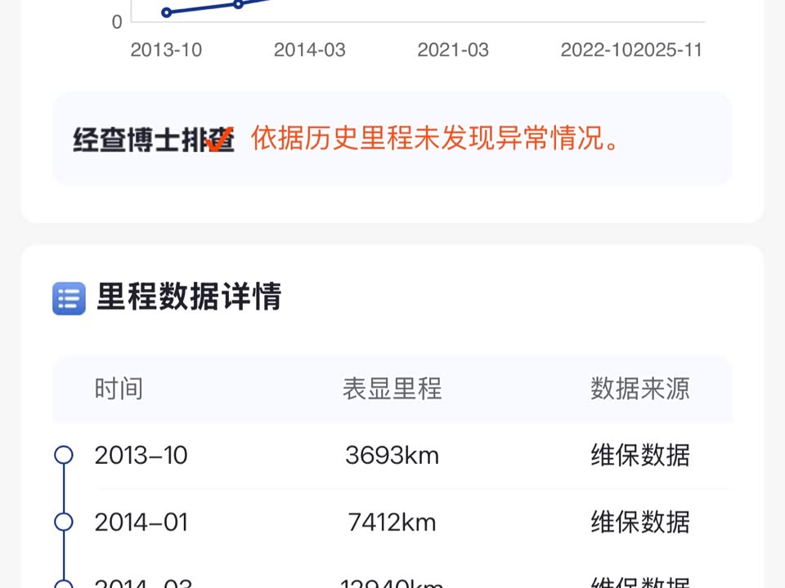785x588 pixels.
Task: Open 维保数据 source in the 7412km row
Action: point(639,523)
